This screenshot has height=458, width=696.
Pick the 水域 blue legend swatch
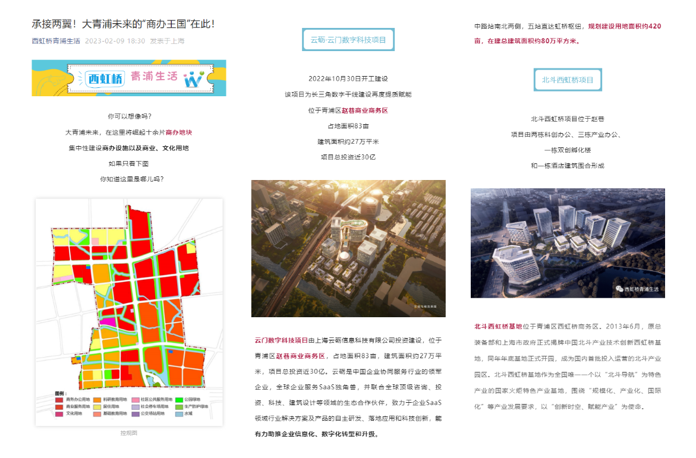click(x=179, y=414)
